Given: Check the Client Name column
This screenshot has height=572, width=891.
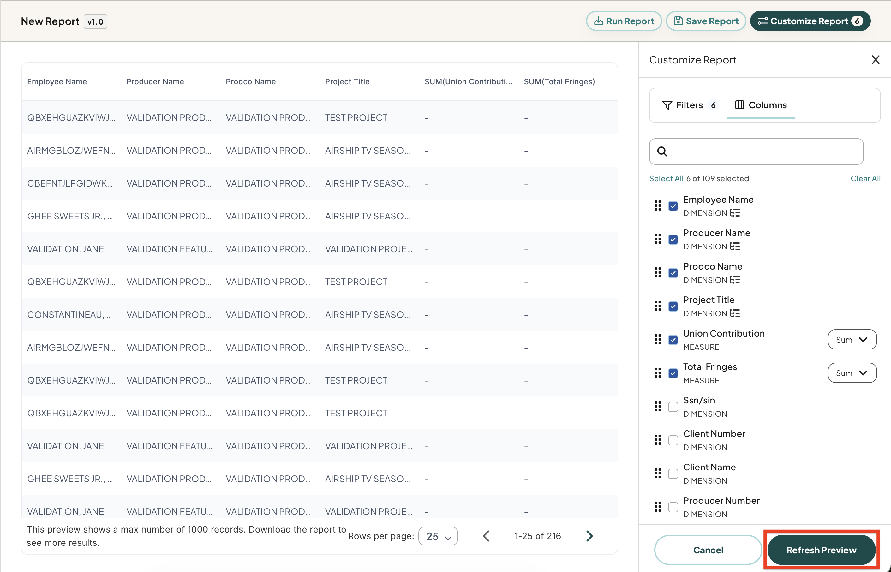Looking at the screenshot, I should (x=673, y=474).
